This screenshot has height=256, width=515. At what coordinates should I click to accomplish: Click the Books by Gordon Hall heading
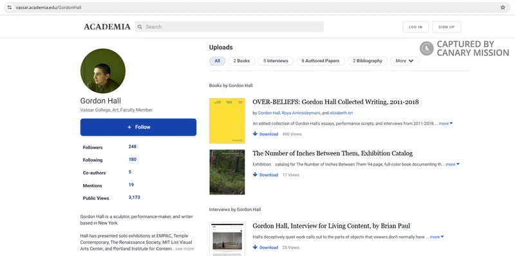coord(231,85)
